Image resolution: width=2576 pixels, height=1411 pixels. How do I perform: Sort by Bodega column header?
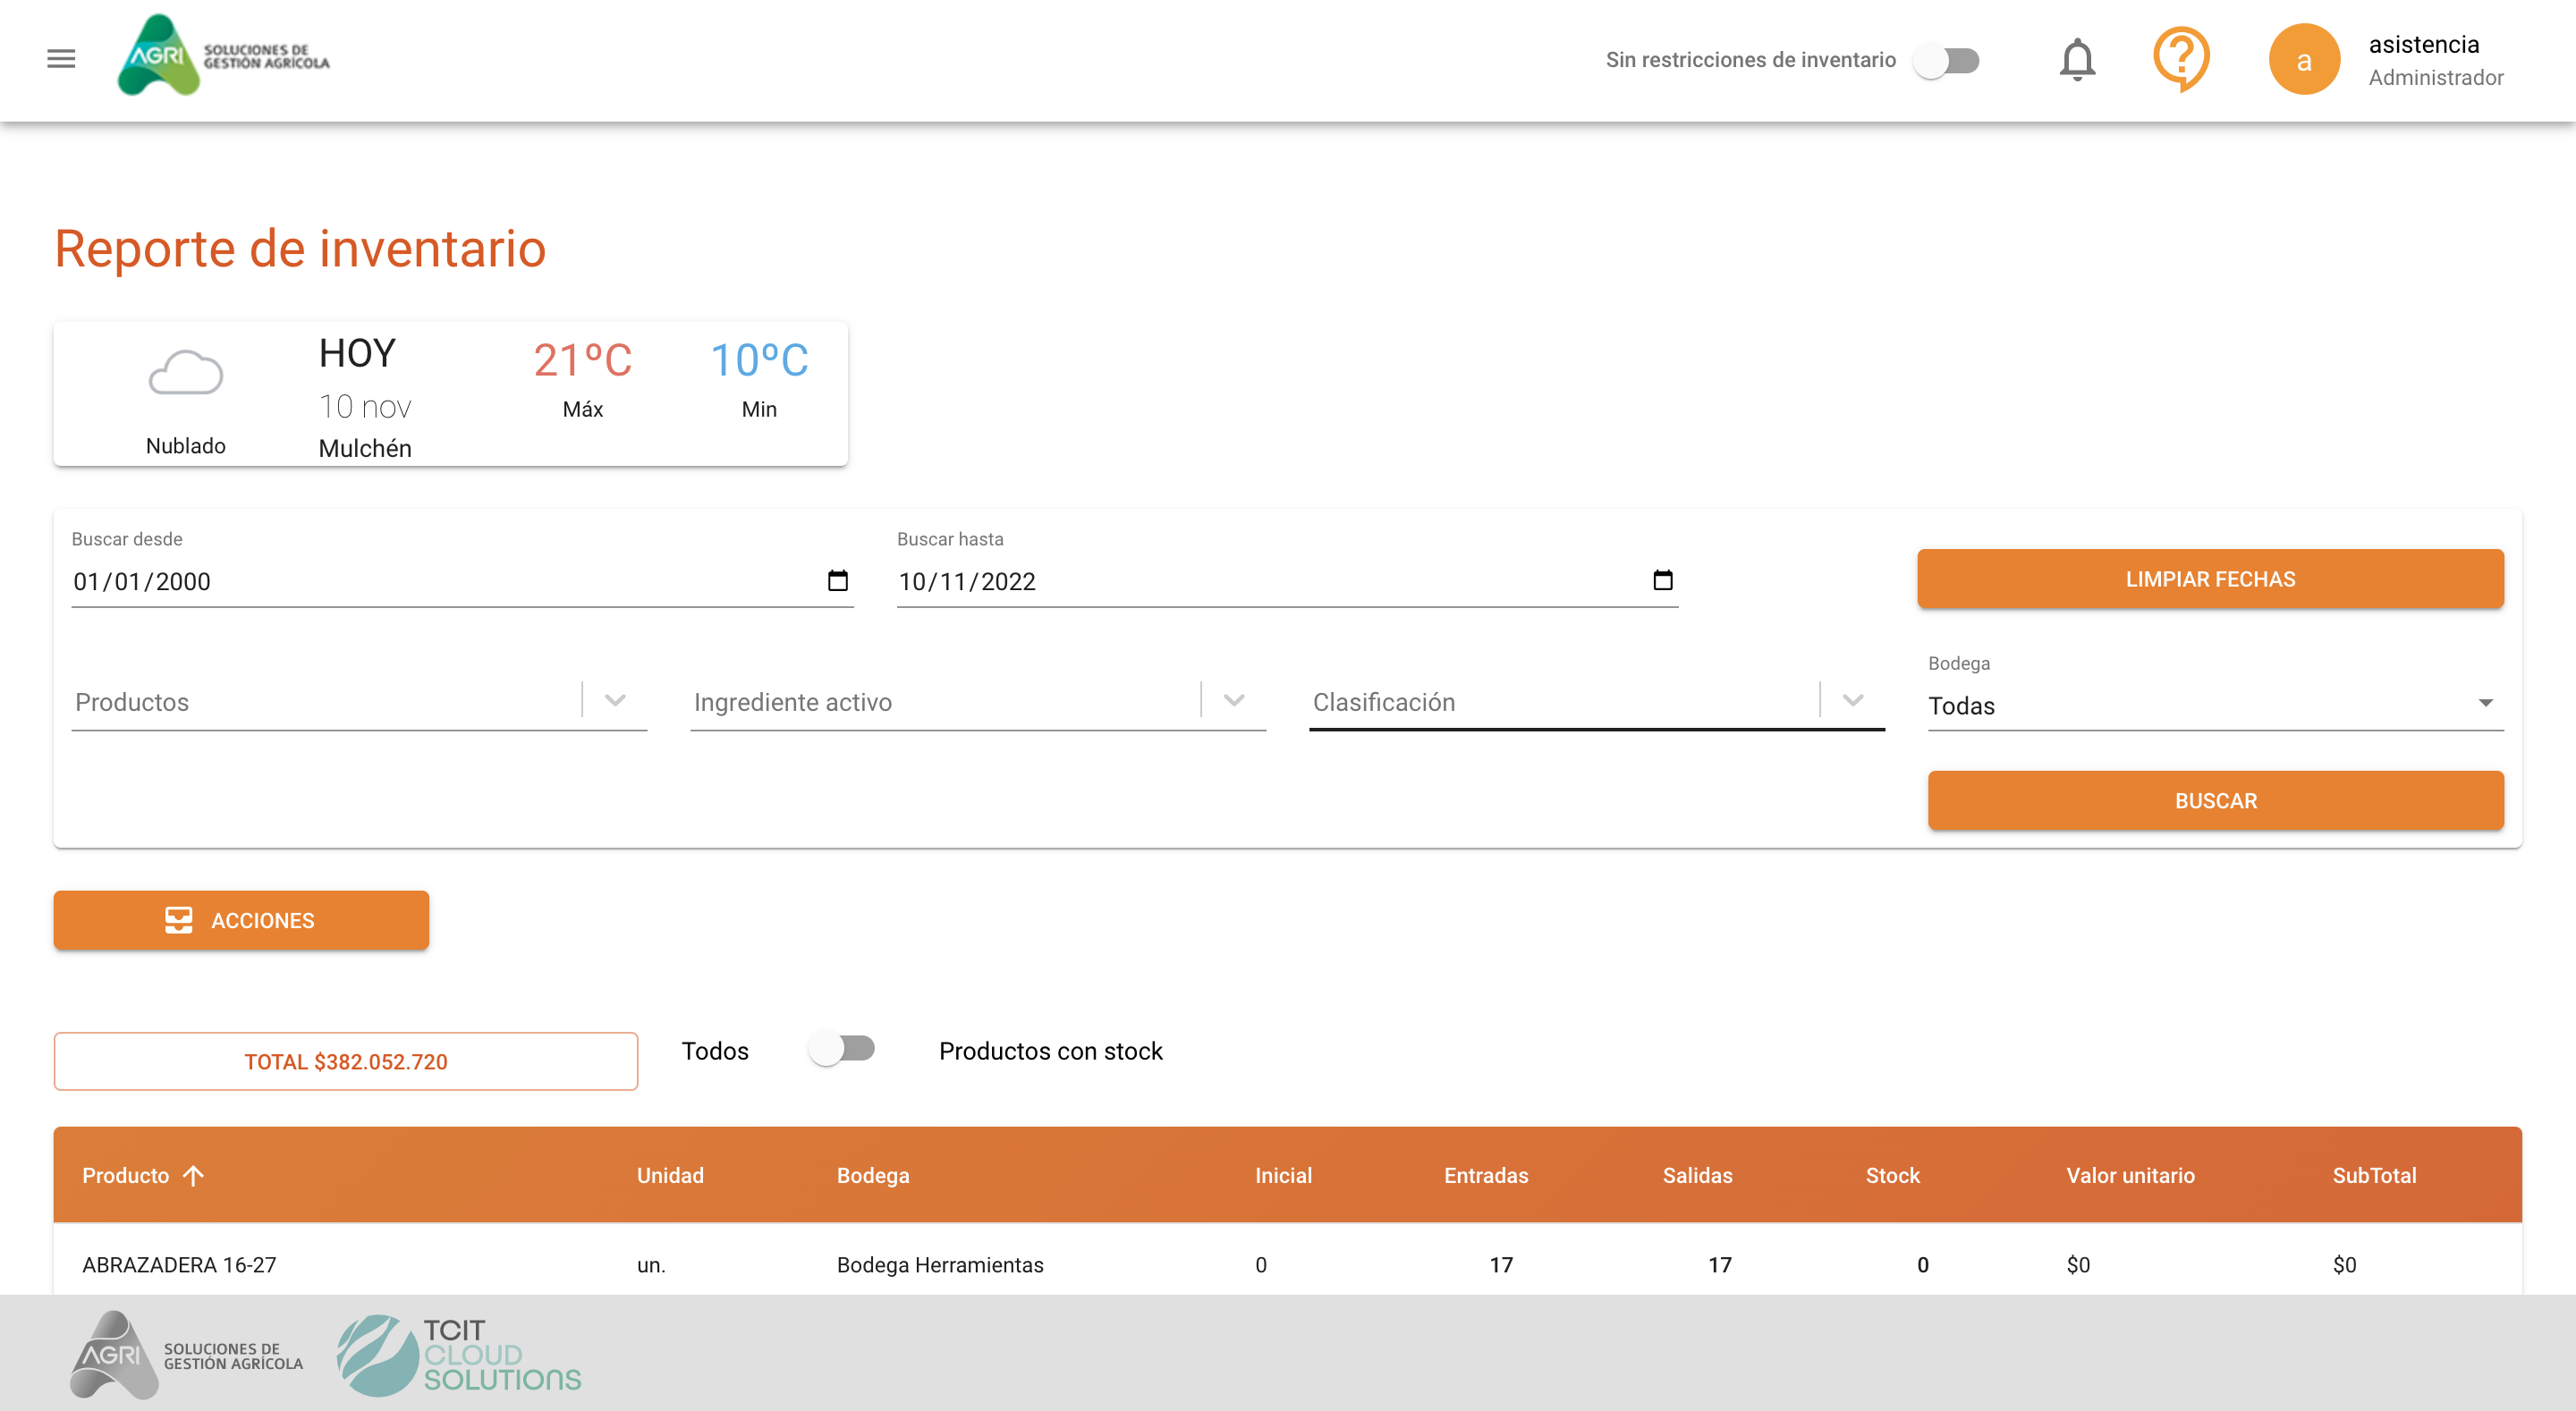coord(872,1175)
